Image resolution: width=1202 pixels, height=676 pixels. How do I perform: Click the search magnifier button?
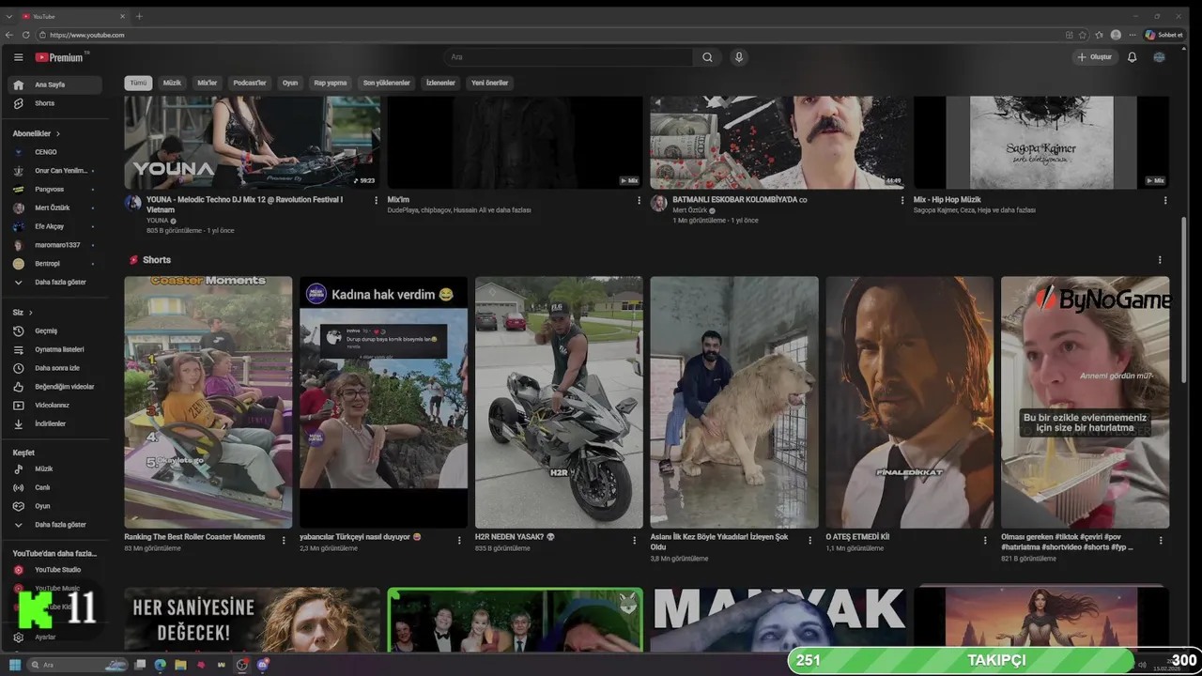(707, 57)
